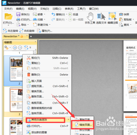This screenshot has width=137, height=135.
Task: Choose 提取页面... in context menu
Action: [47, 86]
